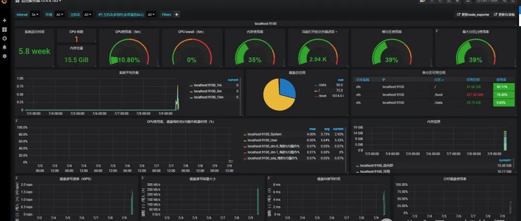Click the 29.73 GiB free space value
Screen dimensions: 521x221
(x=474, y=103)
